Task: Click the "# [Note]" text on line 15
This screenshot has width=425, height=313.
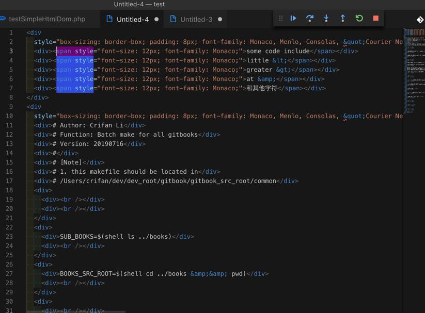Action: 67,162
